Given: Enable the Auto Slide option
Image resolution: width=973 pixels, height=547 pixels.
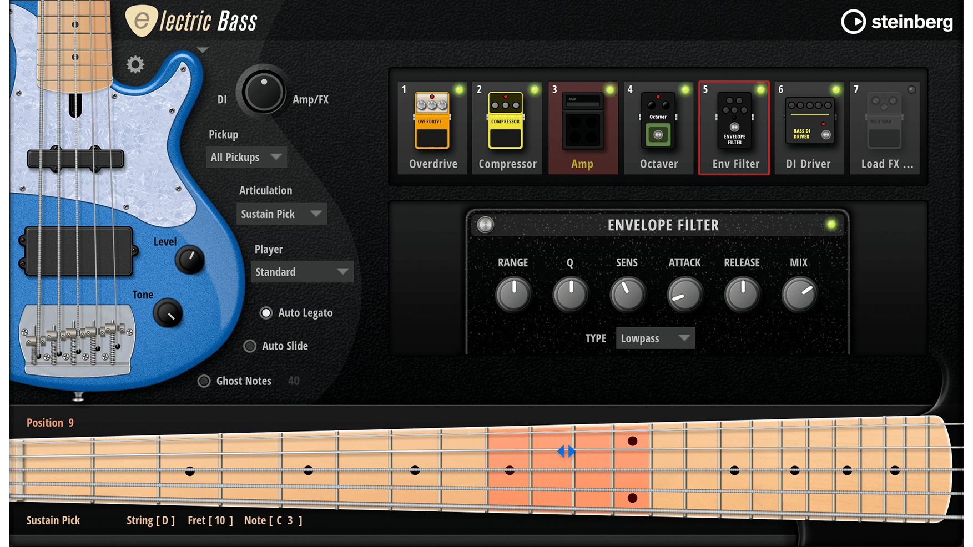Looking at the screenshot, I should 250,346.
